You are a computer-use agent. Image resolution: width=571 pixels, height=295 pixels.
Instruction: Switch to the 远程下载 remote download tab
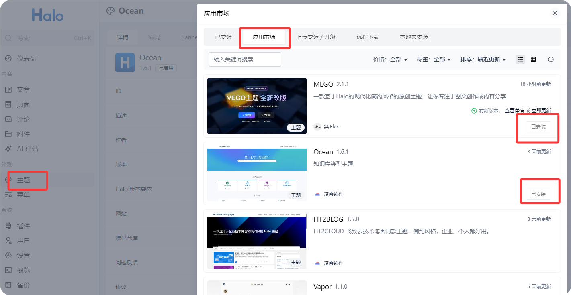click(x=368, y=37)
